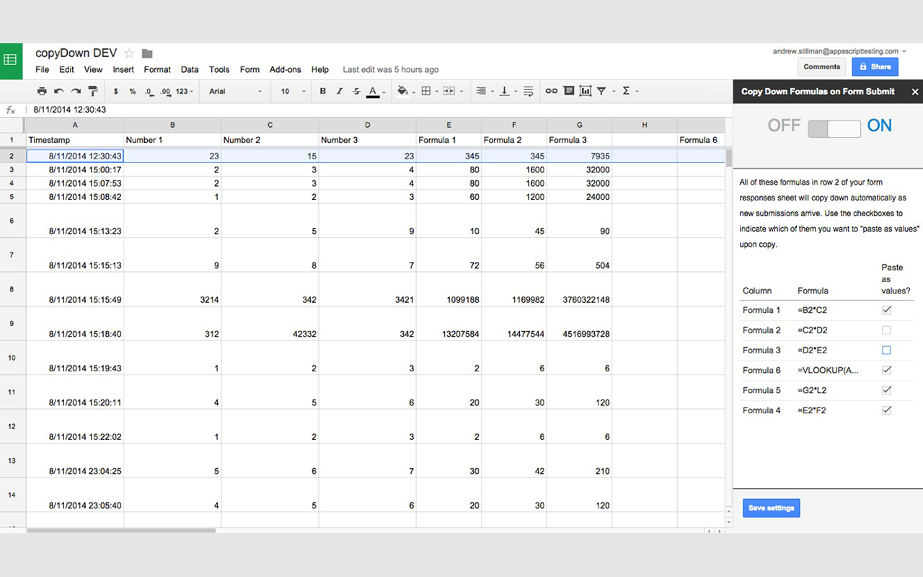Open the Comments button
Screen dimensions: 923x577
coord(822,67)
